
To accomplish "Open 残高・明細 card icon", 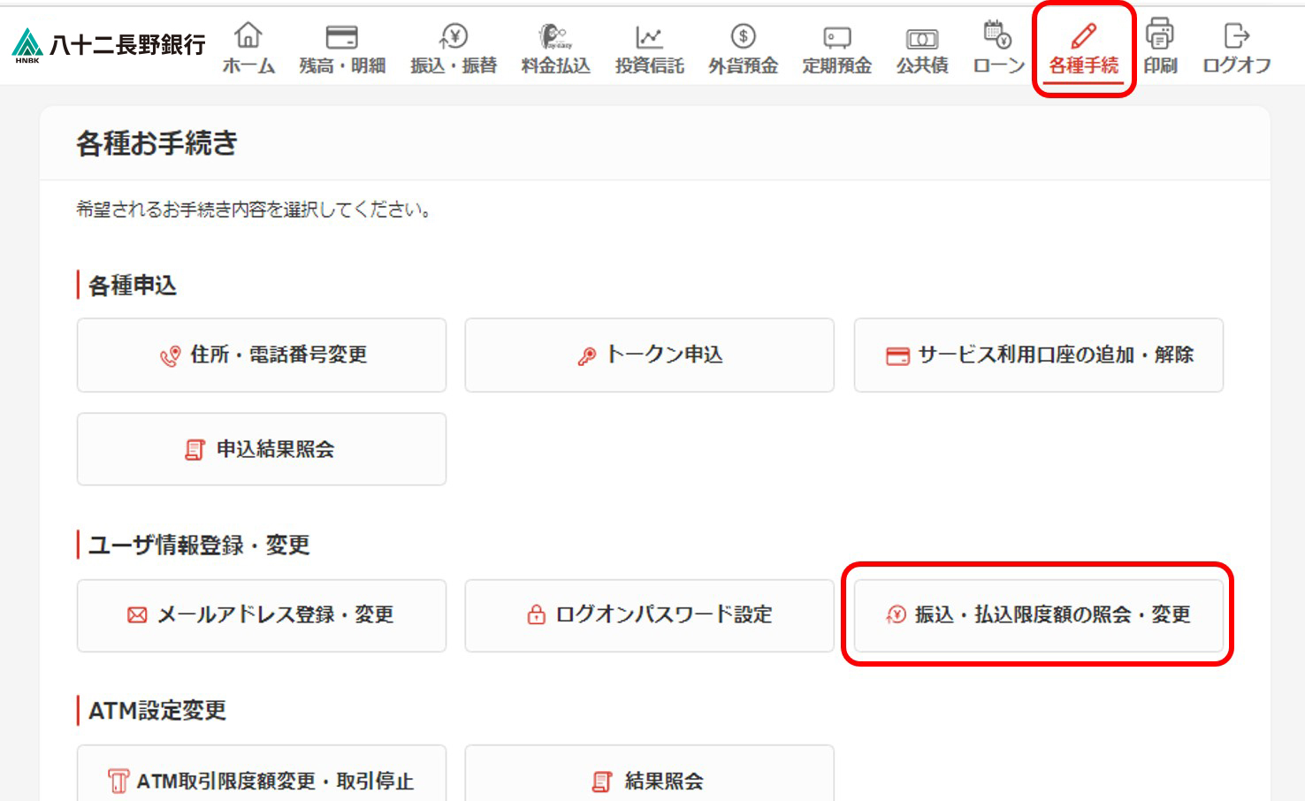I will pyautogui.click(x=341, y=36).
